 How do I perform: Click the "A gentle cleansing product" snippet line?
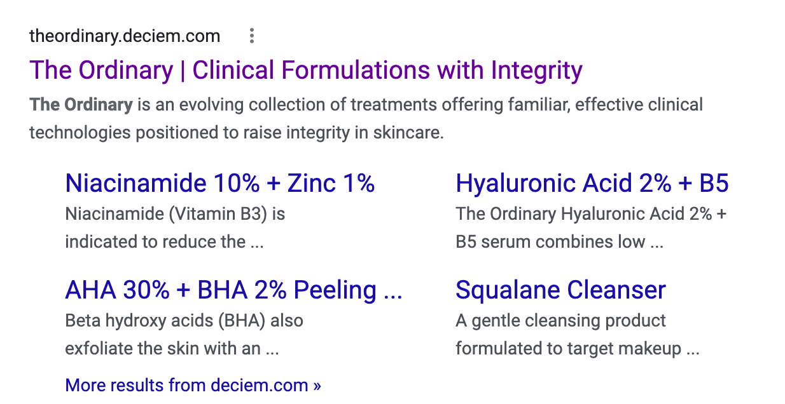pyautogui.click(x=561, y=320)
